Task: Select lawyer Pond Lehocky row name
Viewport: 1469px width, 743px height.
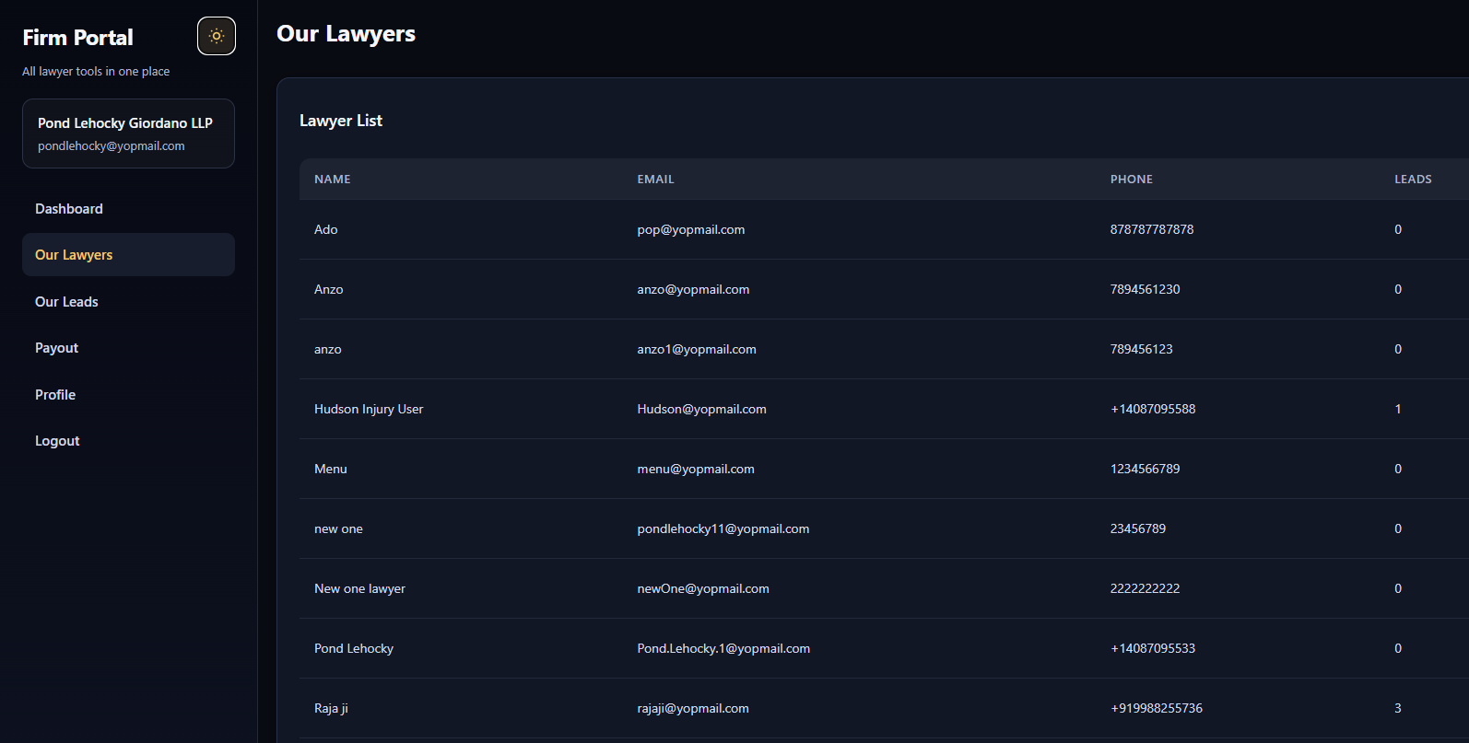Action: click(354, 649)
